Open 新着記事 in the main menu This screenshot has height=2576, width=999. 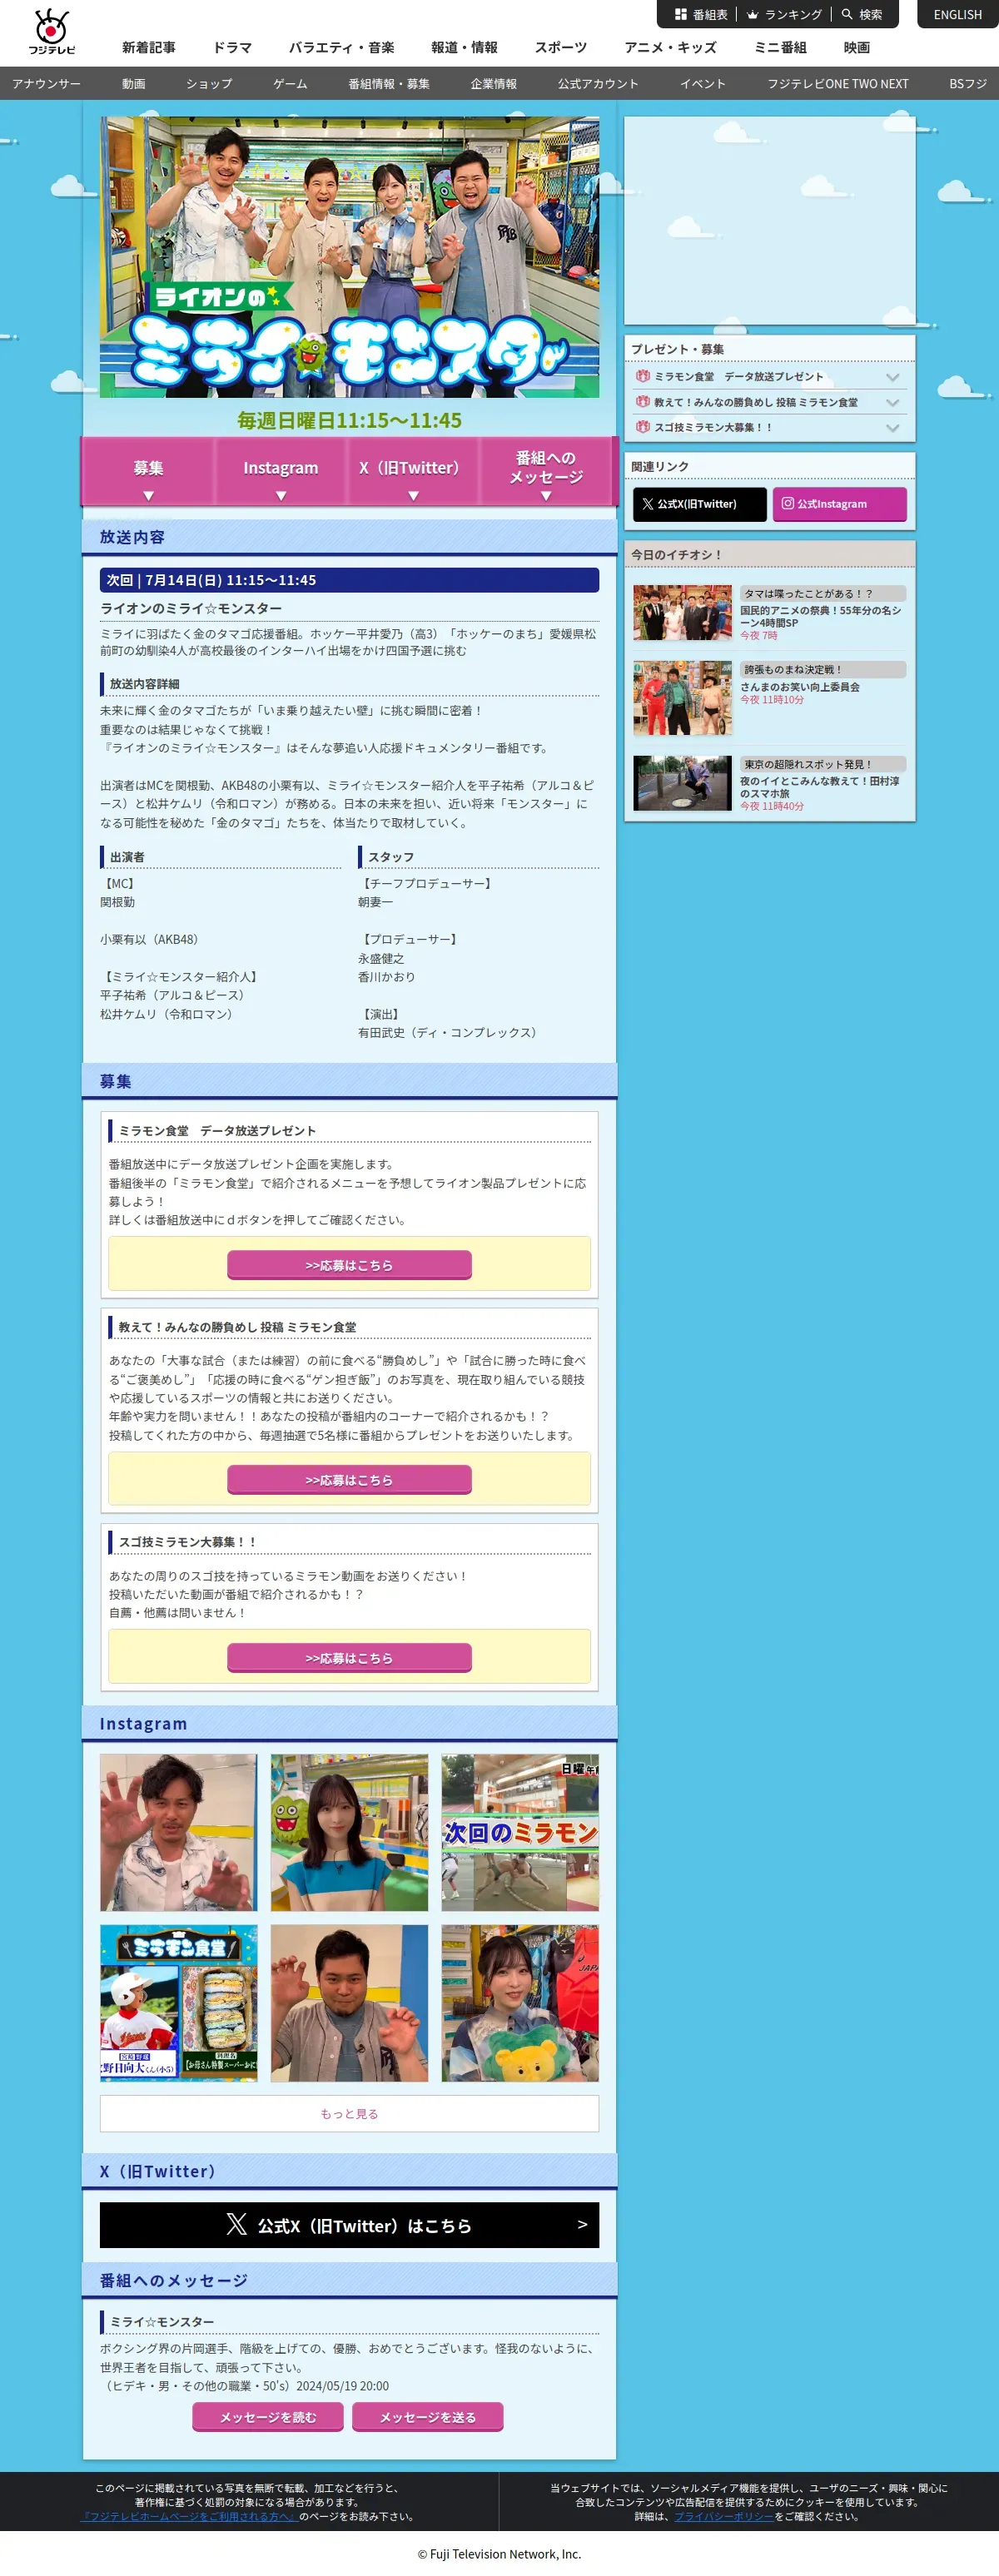148,47
